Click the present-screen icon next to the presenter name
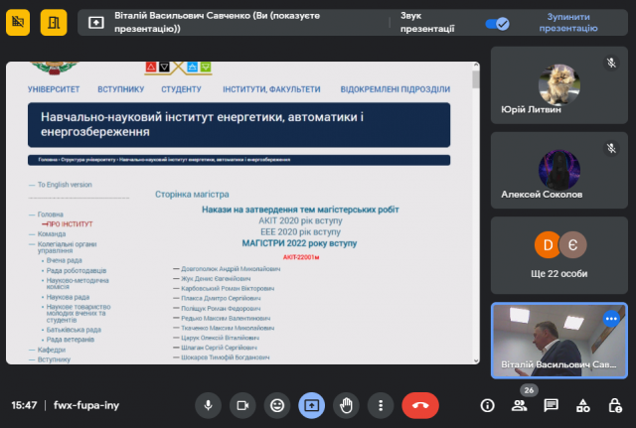 point(96,23)
